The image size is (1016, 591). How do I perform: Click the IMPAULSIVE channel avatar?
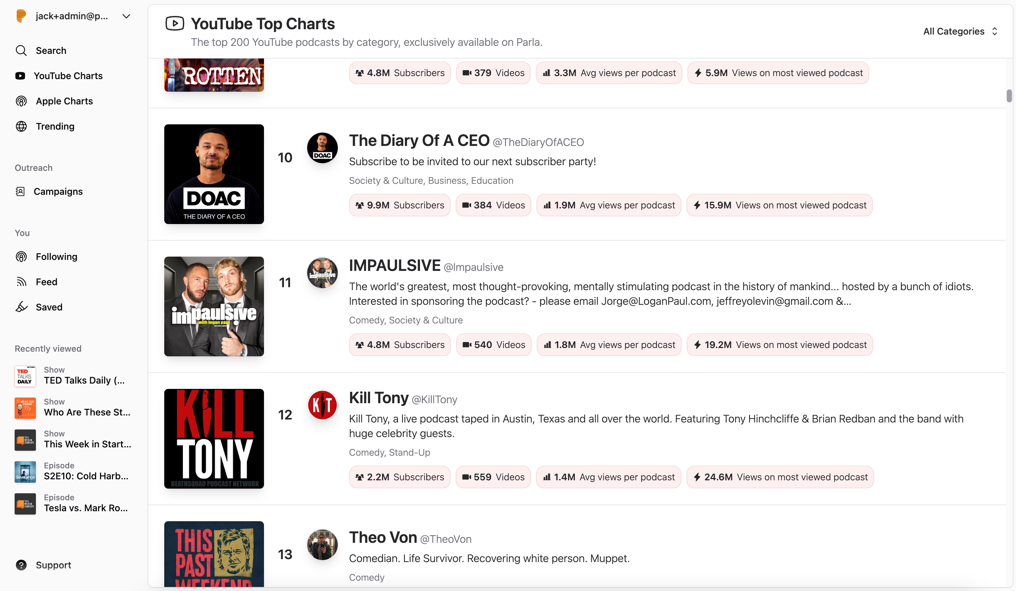tap(322, 273)
